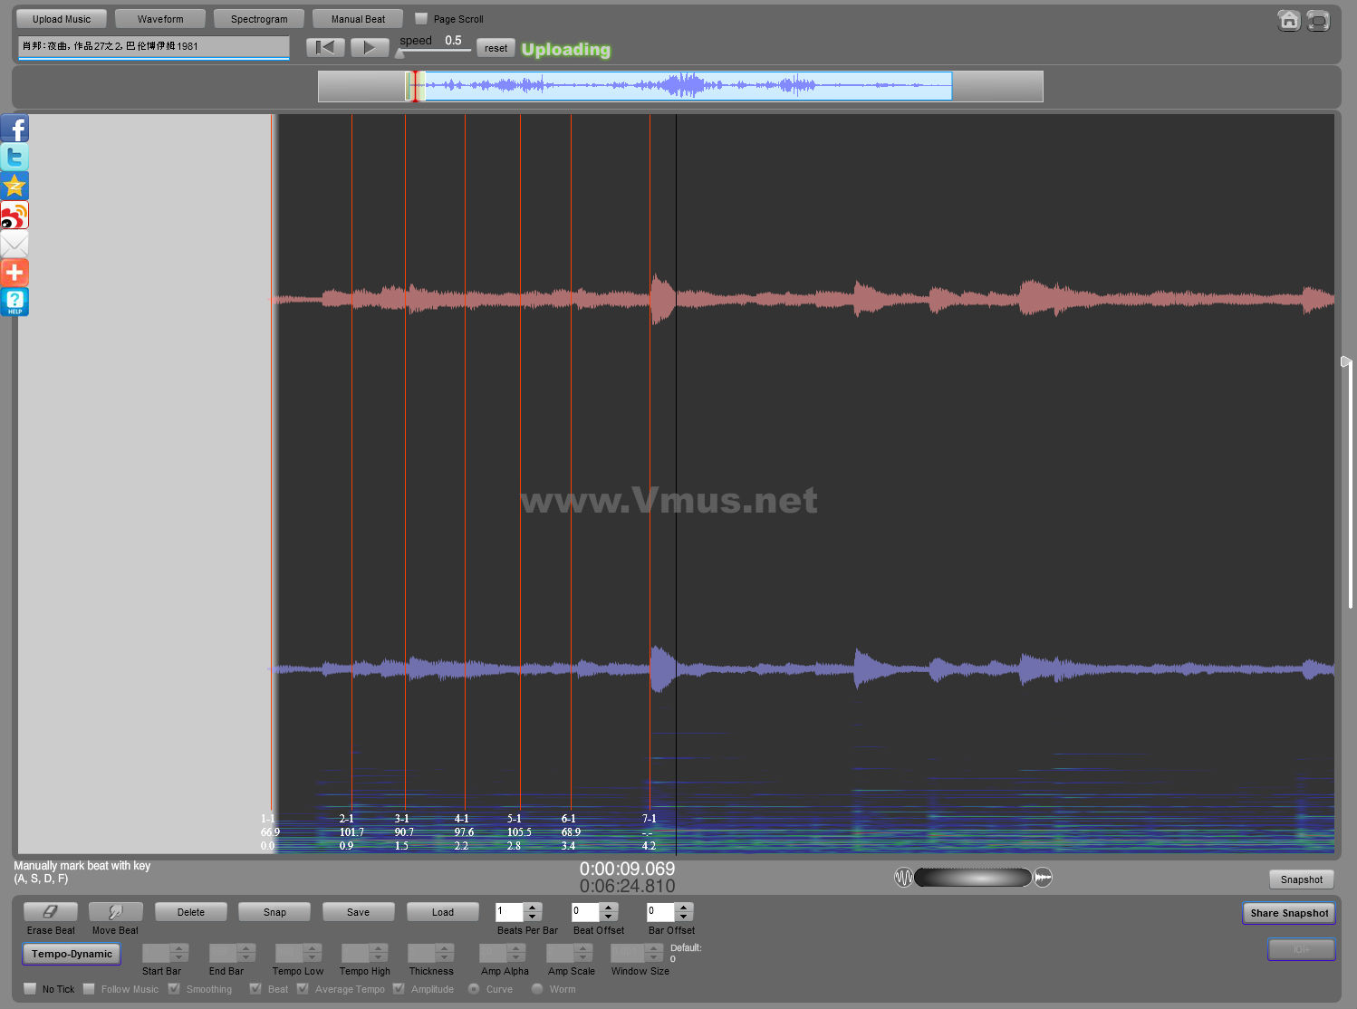
Task: Decrease Beat Offset value
Action: click(x=609, y=917)
